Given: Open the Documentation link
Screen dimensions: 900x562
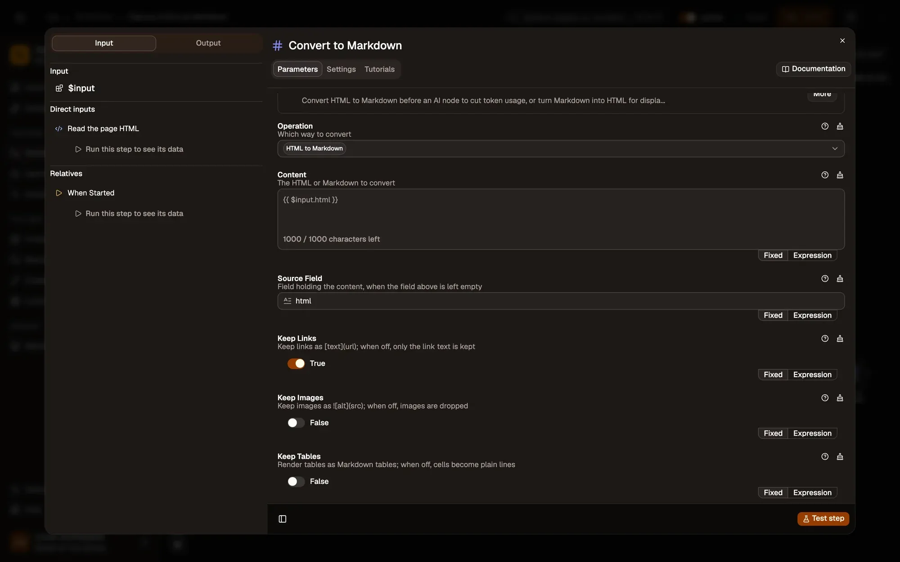Looking at the screenshot, I should coord(813,69).
